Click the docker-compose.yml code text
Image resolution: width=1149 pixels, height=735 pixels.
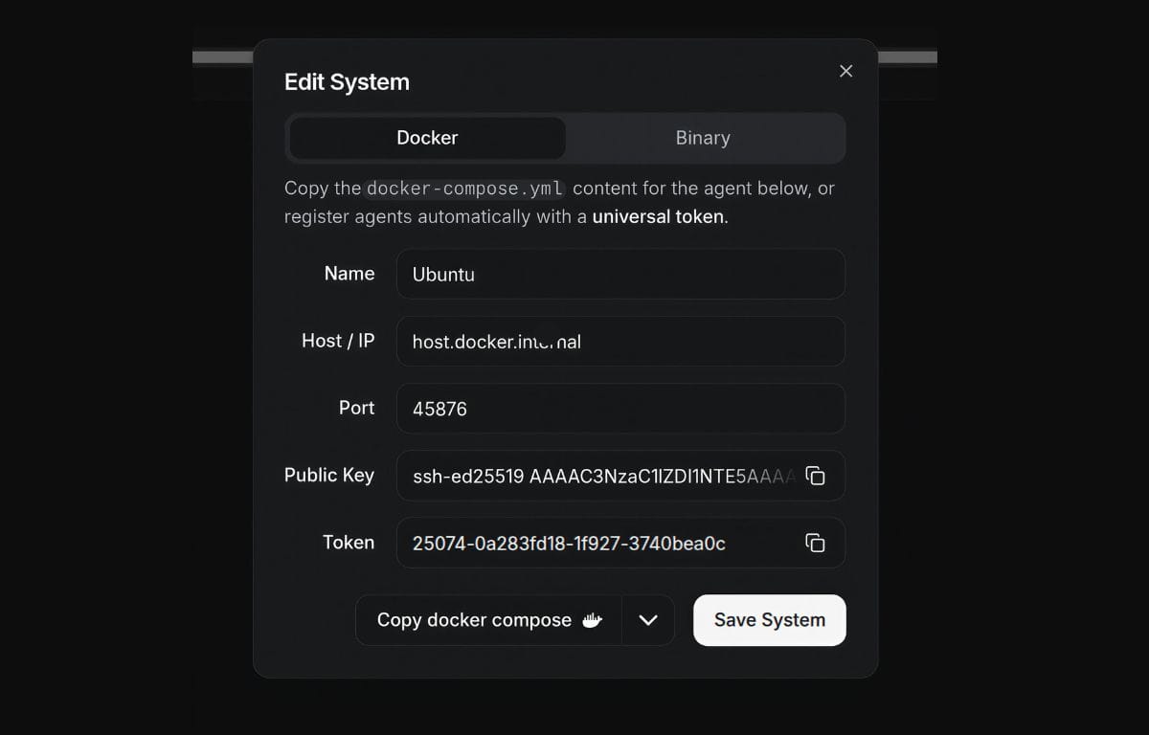[x=466, y=189]
